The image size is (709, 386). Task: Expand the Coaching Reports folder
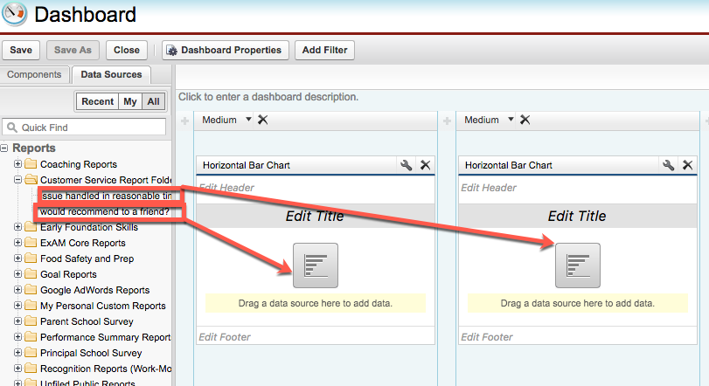(x=17, y=163)
